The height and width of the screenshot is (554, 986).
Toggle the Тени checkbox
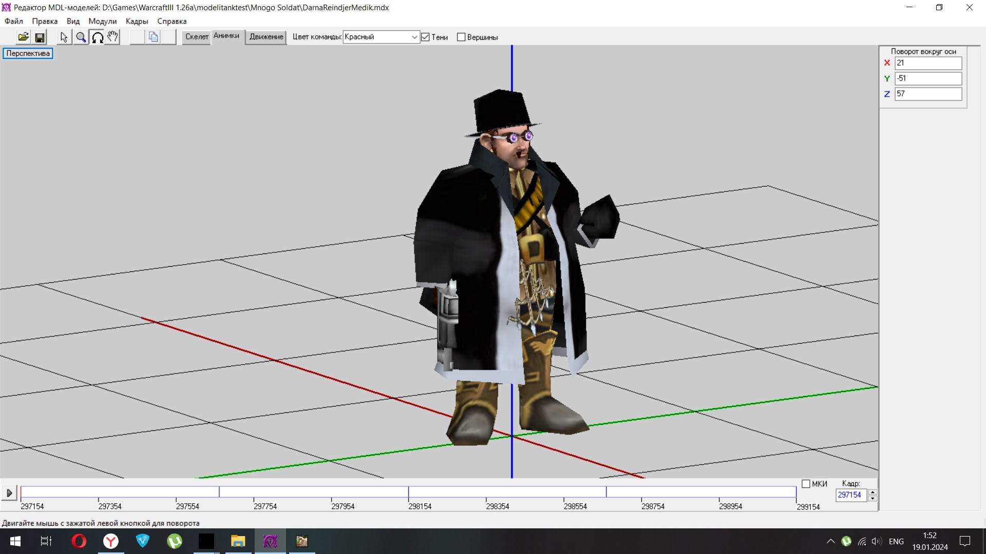425,37
